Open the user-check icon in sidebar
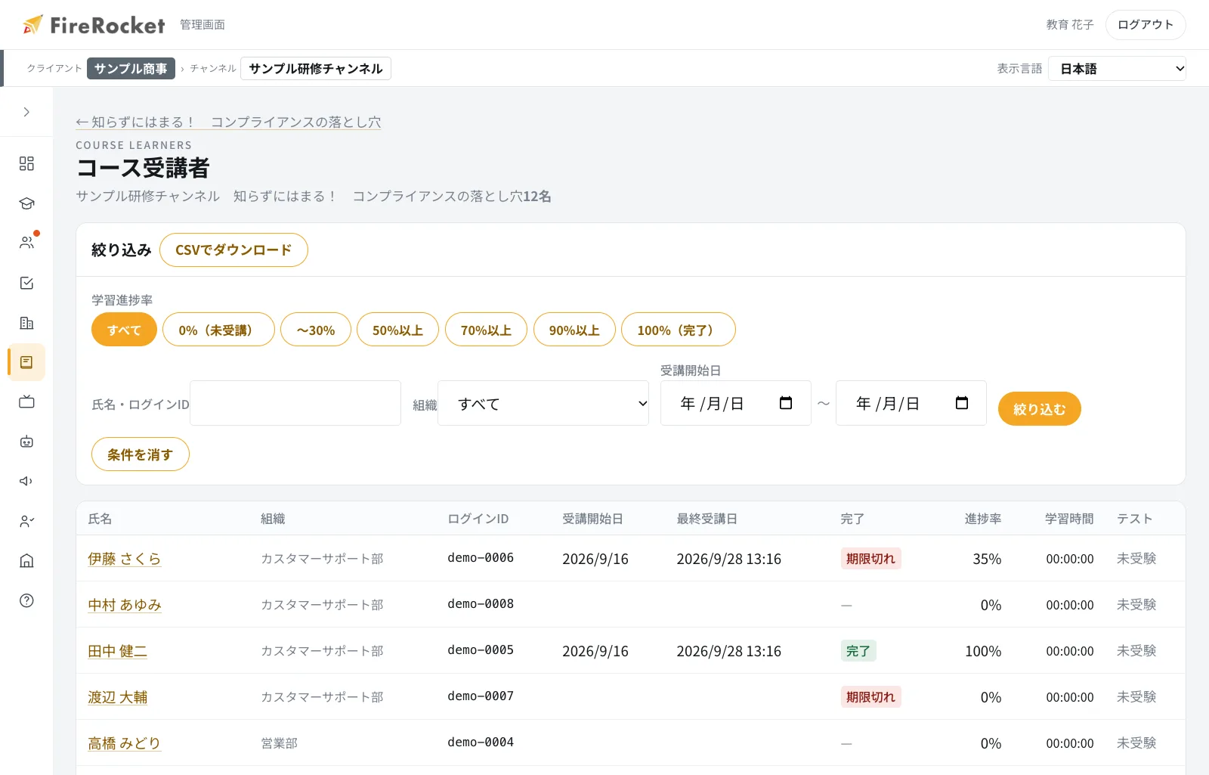 [26, 521]
